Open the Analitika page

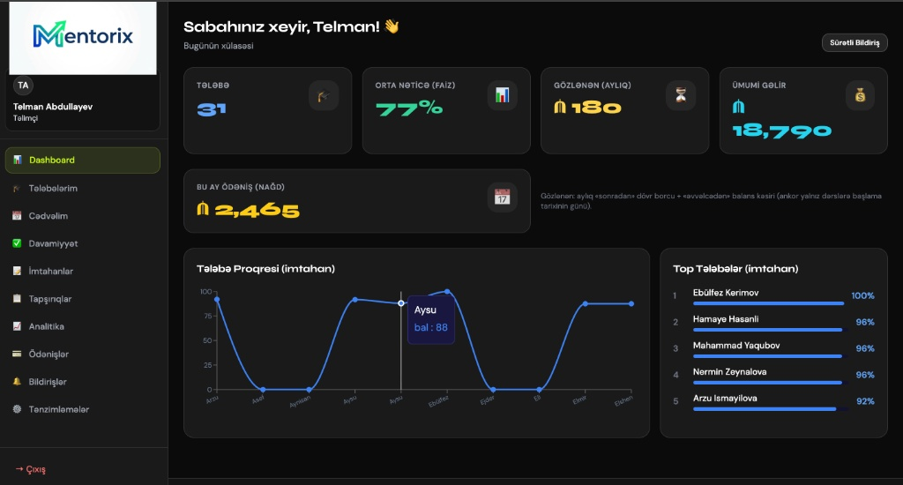tap(46, 326)
